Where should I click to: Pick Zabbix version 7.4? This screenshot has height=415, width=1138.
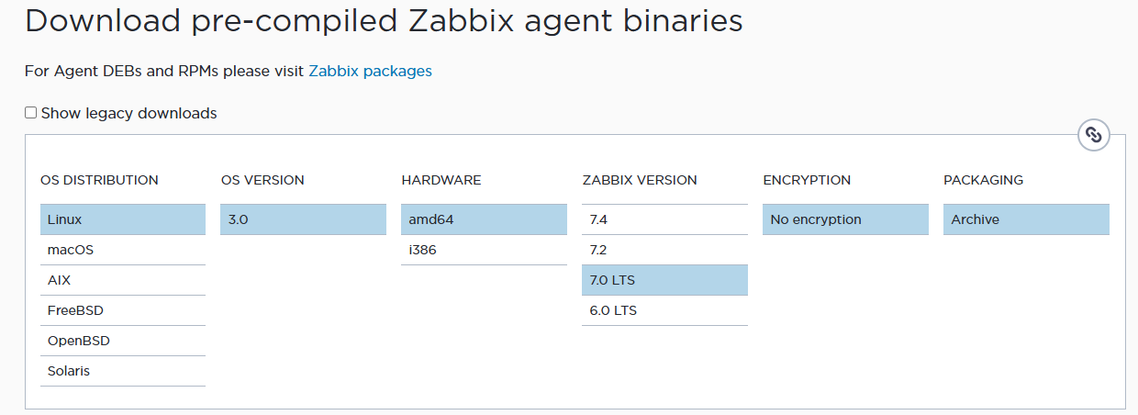coord(664,219)
